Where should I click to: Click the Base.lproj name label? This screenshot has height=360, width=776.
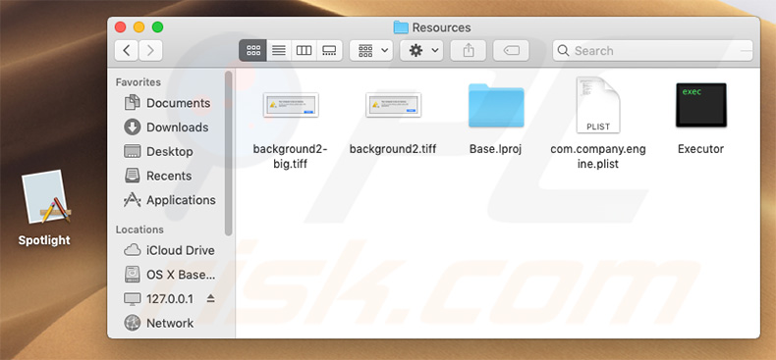coord(496,149)
